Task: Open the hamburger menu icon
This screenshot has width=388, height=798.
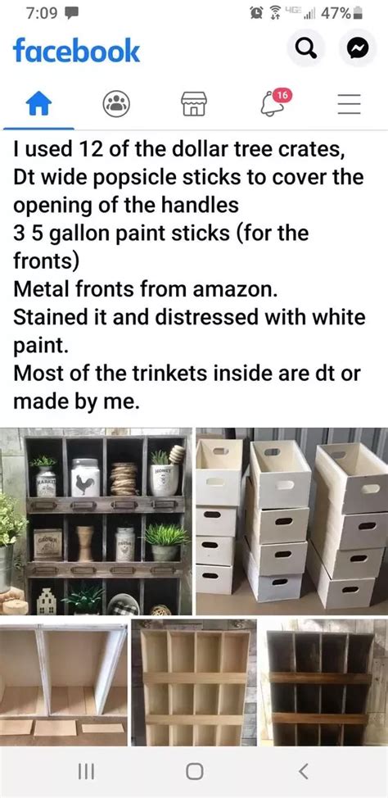Action: (x=350, y=105)
